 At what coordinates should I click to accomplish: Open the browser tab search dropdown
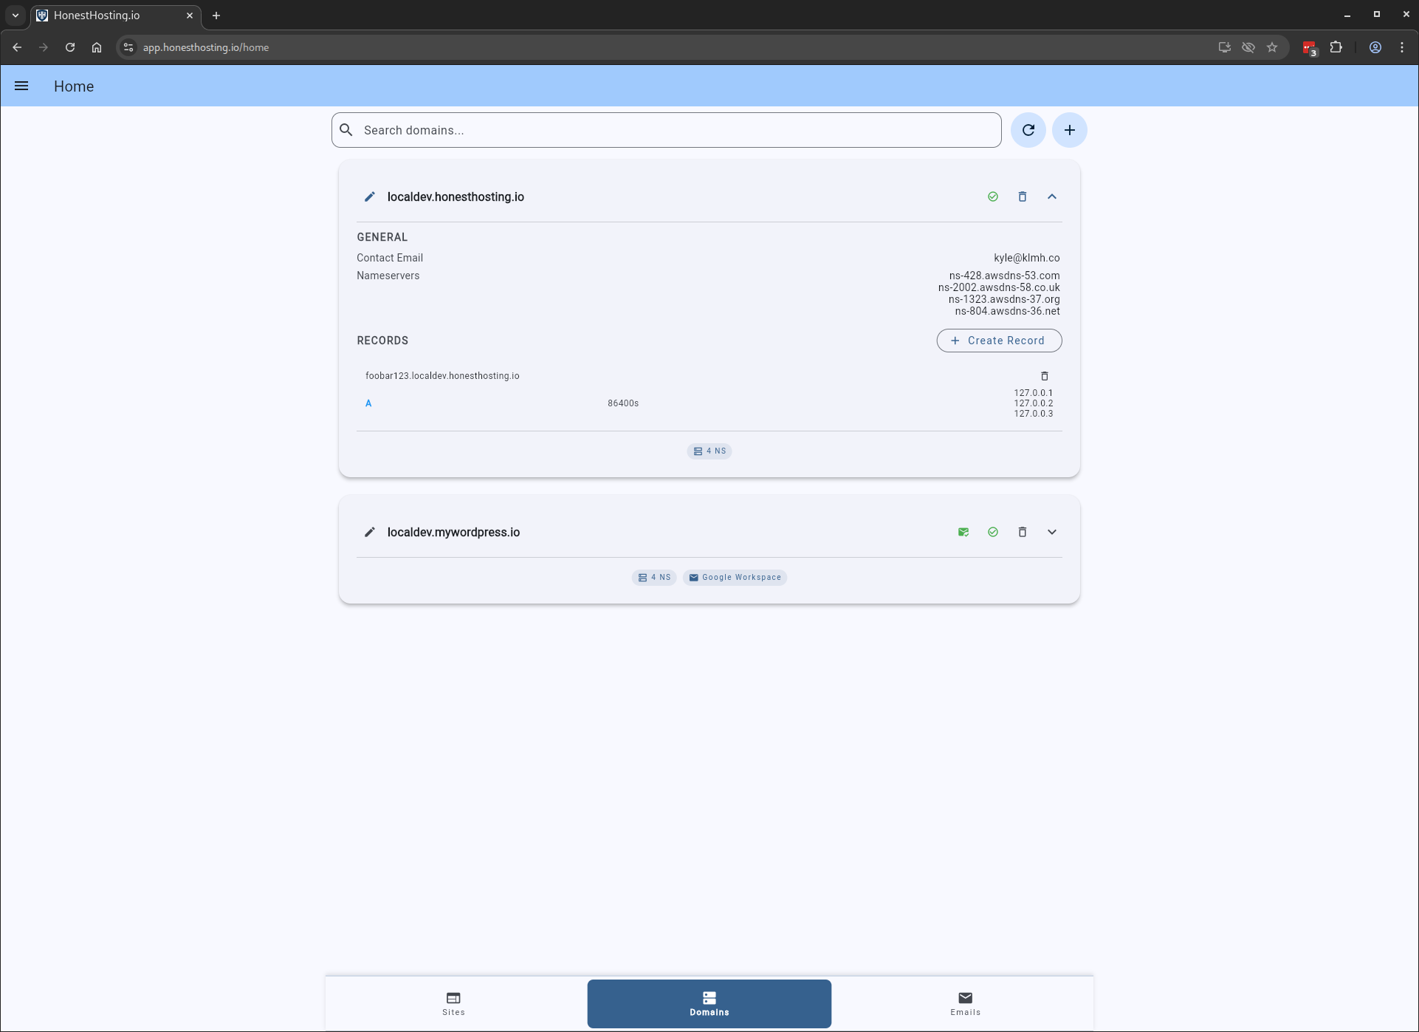tap(15, 15)
